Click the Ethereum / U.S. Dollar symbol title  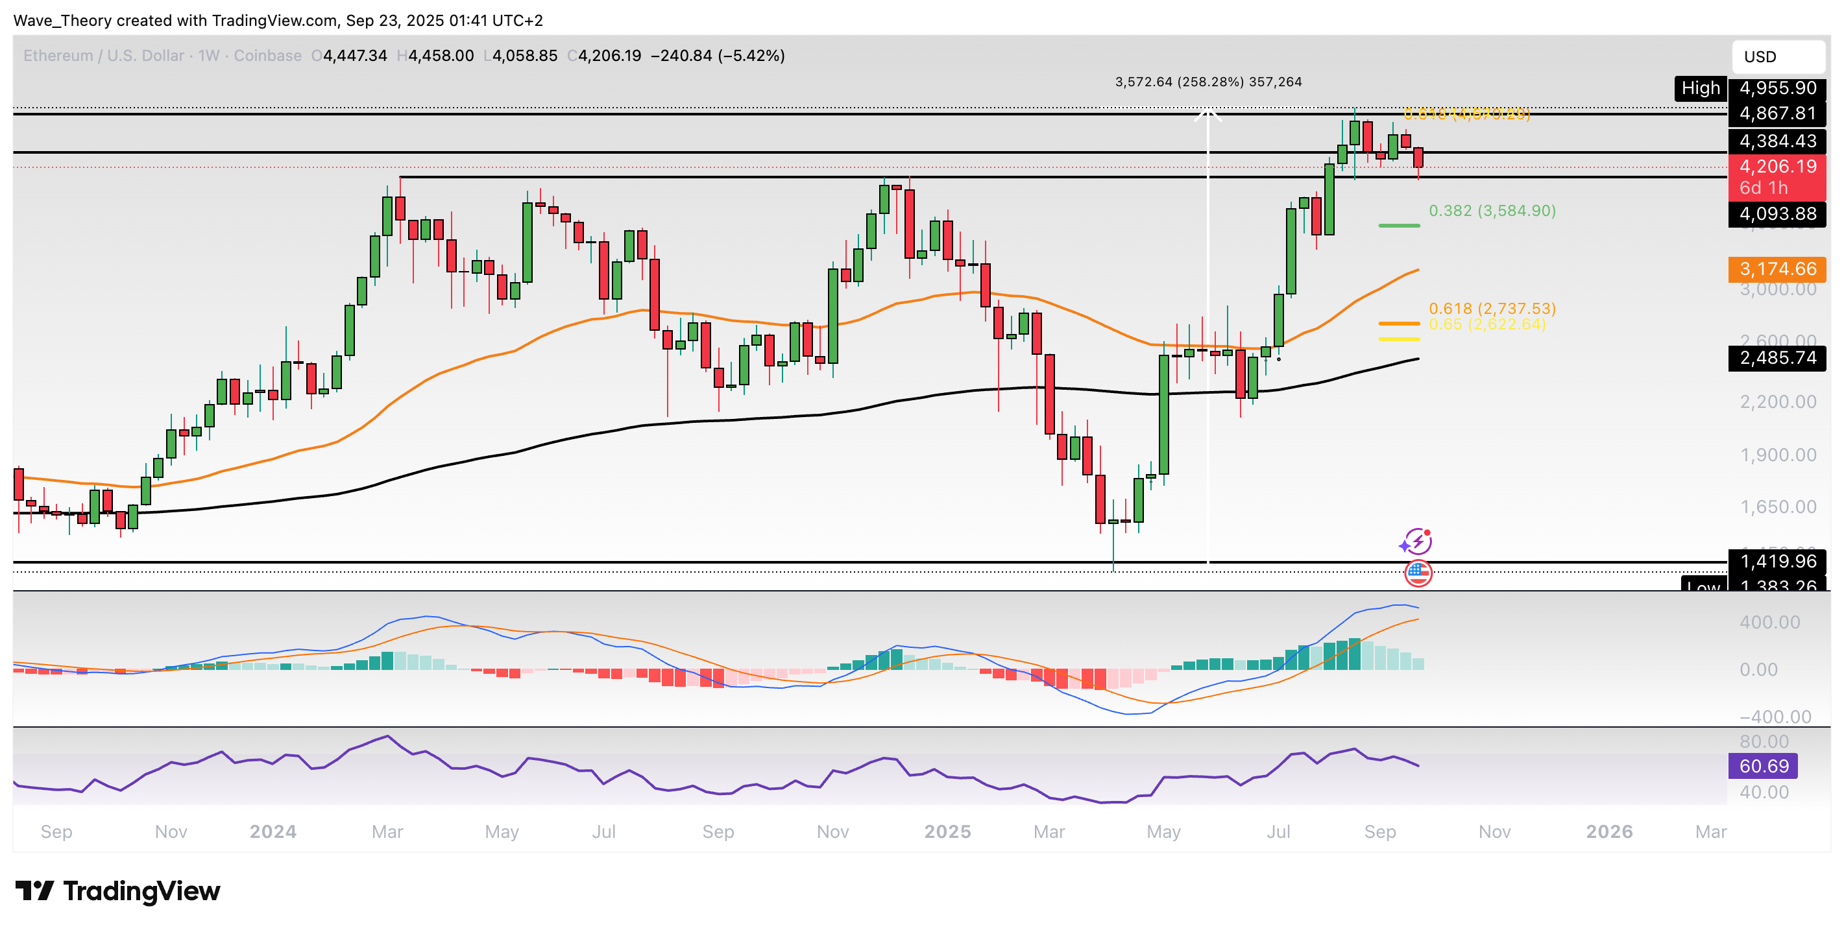click(x=104, y=56)
